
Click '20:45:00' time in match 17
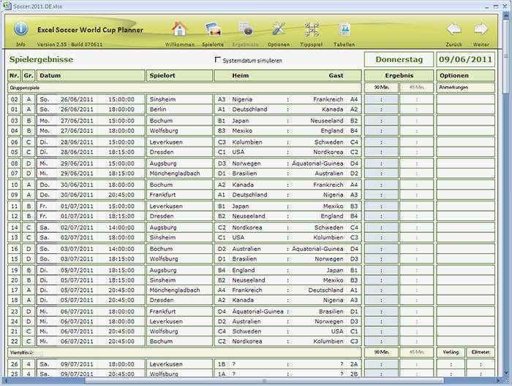[121, 290]
